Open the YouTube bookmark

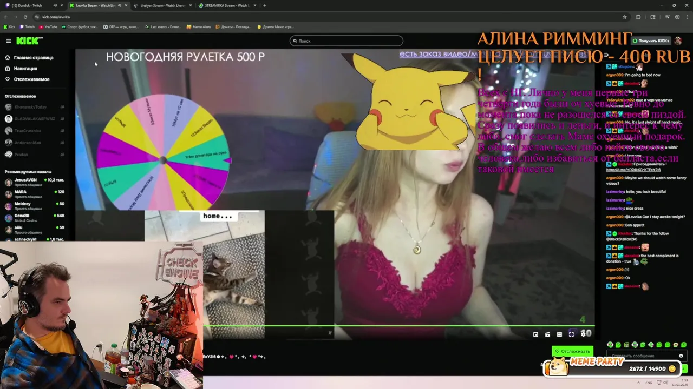tap(48, 26)
